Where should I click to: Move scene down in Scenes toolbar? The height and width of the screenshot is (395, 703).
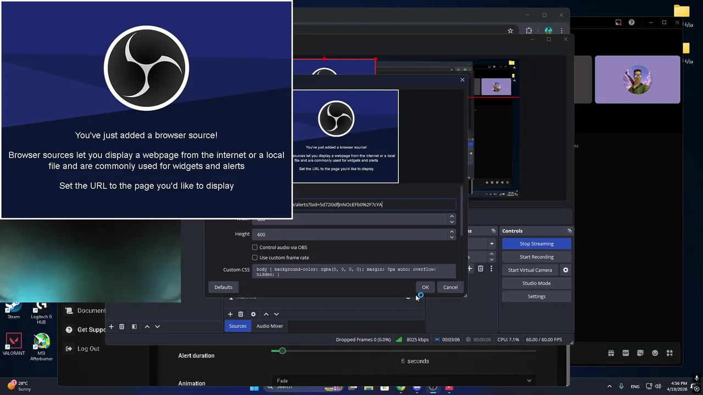(x=157, y=326)
